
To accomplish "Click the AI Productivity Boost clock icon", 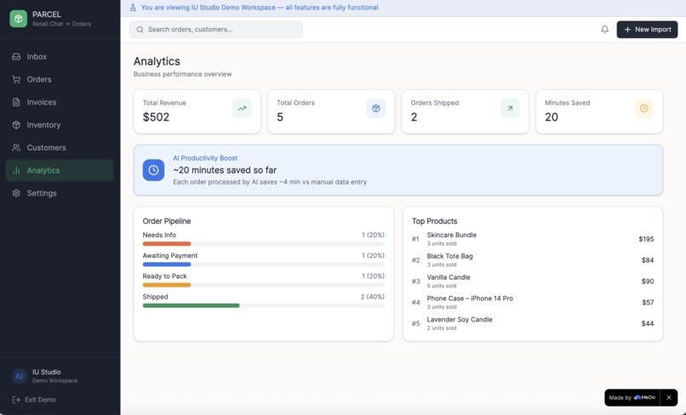I will 153,170.
